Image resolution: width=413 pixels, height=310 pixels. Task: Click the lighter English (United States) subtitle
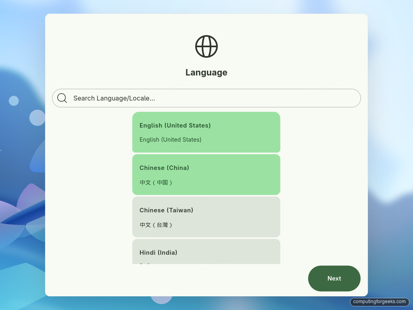(x=171, y=140)
